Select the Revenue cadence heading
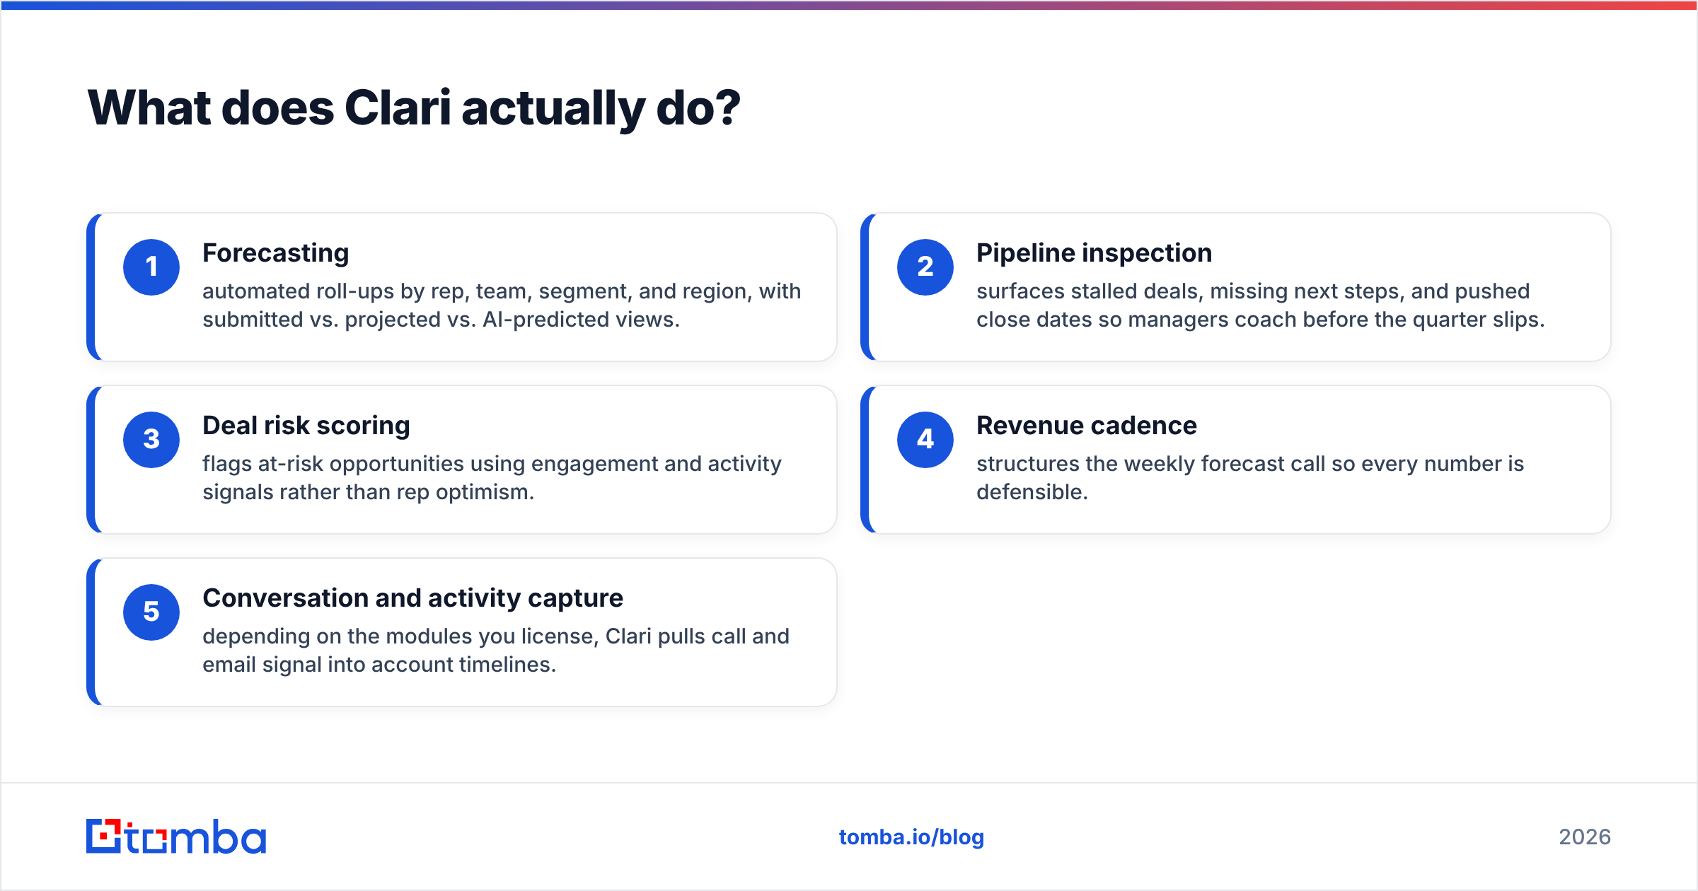 click(1087, 426)
